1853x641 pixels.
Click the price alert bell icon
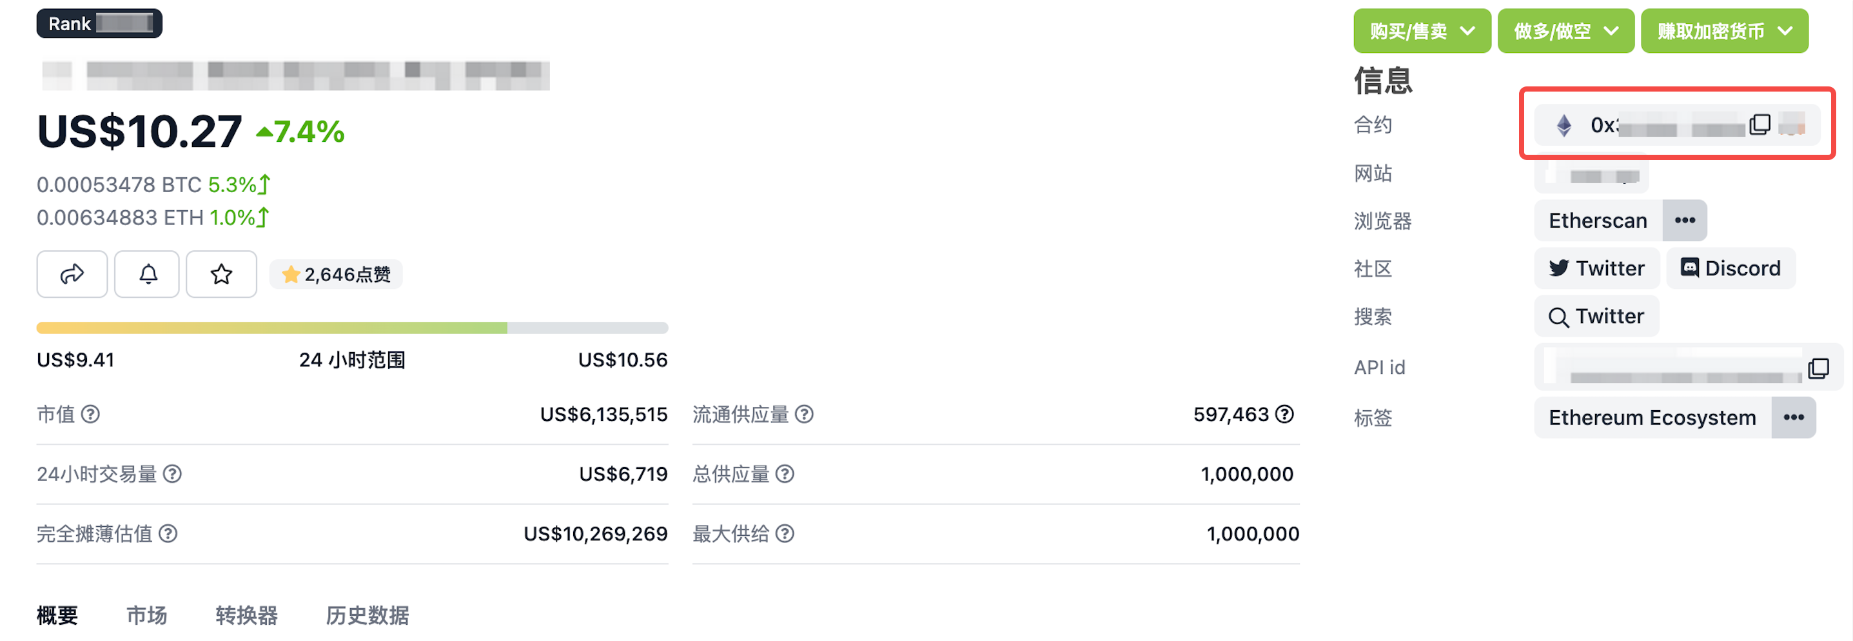[x=148, y=274]
